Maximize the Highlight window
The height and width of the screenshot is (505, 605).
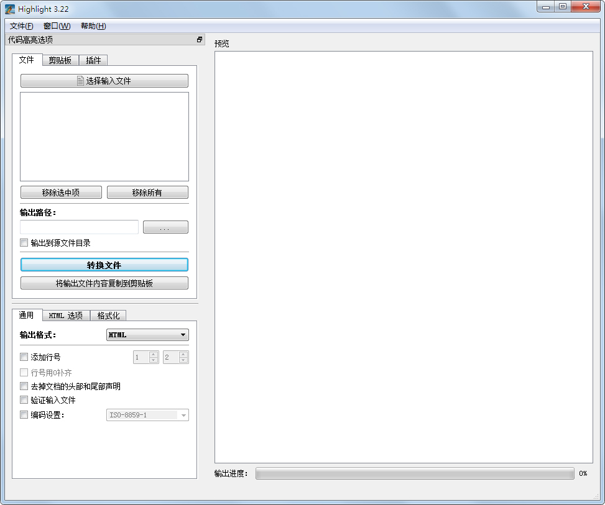[563, 7]
